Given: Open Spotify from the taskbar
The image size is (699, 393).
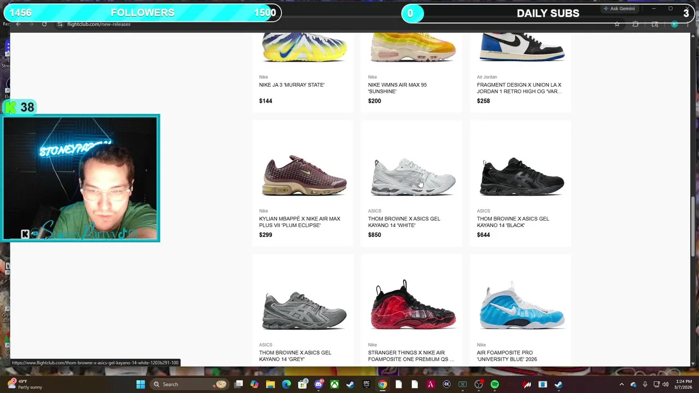Looking at the screenshot, I should click(x=495, y=384).
